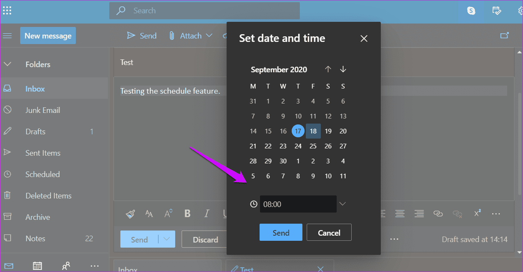Screen dimensions: 523x272
Task: Select September 19 in calendar
Action: coord(328,131)
